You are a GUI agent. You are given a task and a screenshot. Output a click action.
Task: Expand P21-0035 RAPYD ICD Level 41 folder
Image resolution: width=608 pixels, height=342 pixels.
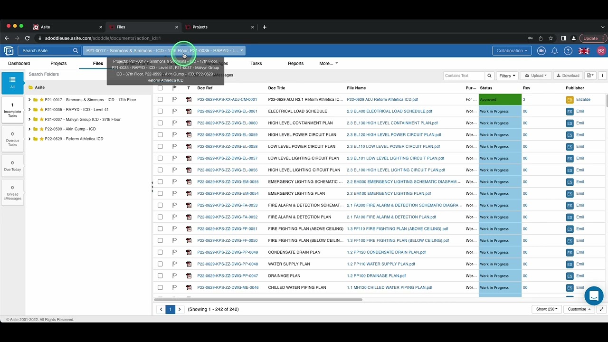tap(29, 110)
